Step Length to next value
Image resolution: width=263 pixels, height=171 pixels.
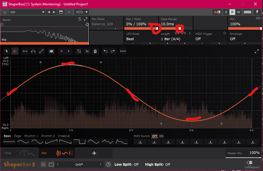185,43
